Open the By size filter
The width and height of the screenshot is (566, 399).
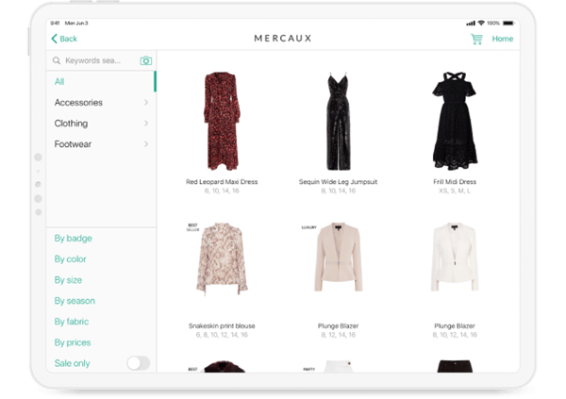tap(68, 280)
